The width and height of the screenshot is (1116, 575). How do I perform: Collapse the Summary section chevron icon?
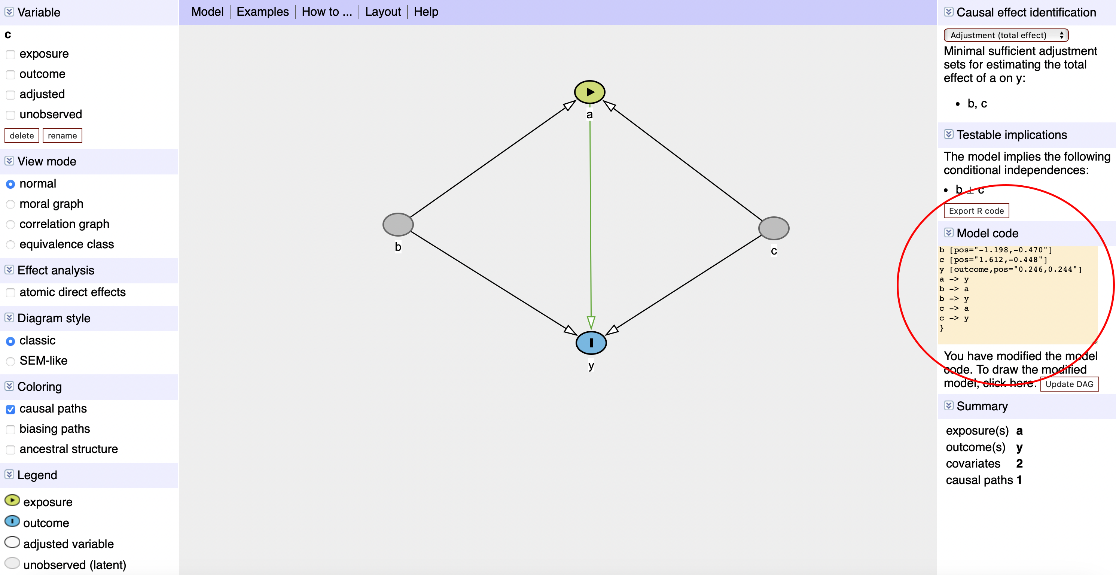[x=948, y=405]
